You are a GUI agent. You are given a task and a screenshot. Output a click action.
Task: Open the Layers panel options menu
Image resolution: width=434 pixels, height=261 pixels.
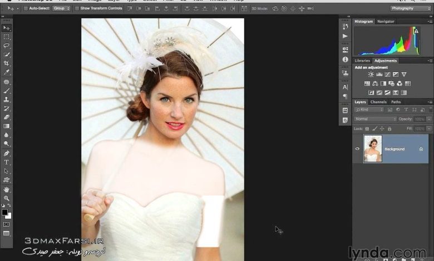pyautogui.click(x=430, y=102)
